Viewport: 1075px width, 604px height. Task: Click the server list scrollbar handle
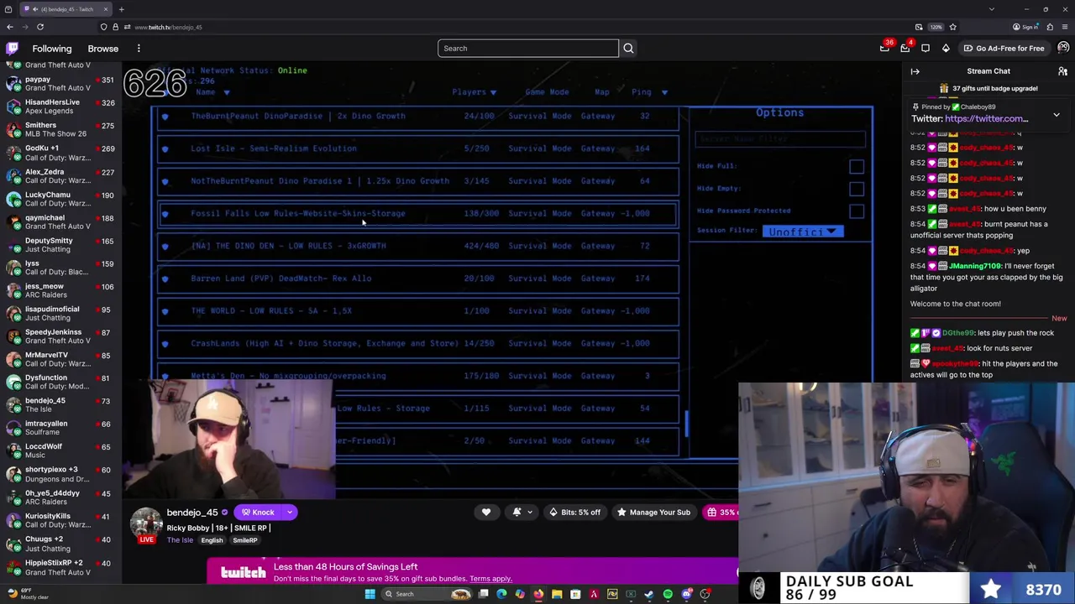686,424
